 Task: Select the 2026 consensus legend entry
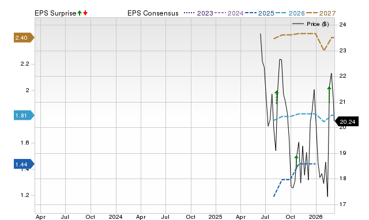(x=290, y=13)
